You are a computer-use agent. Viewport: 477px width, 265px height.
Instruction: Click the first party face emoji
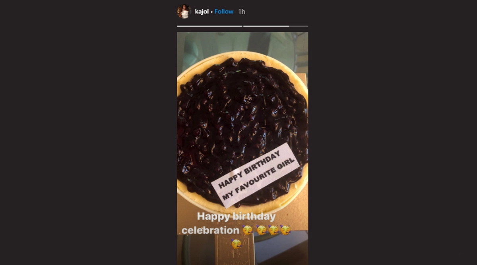[247, 230]
